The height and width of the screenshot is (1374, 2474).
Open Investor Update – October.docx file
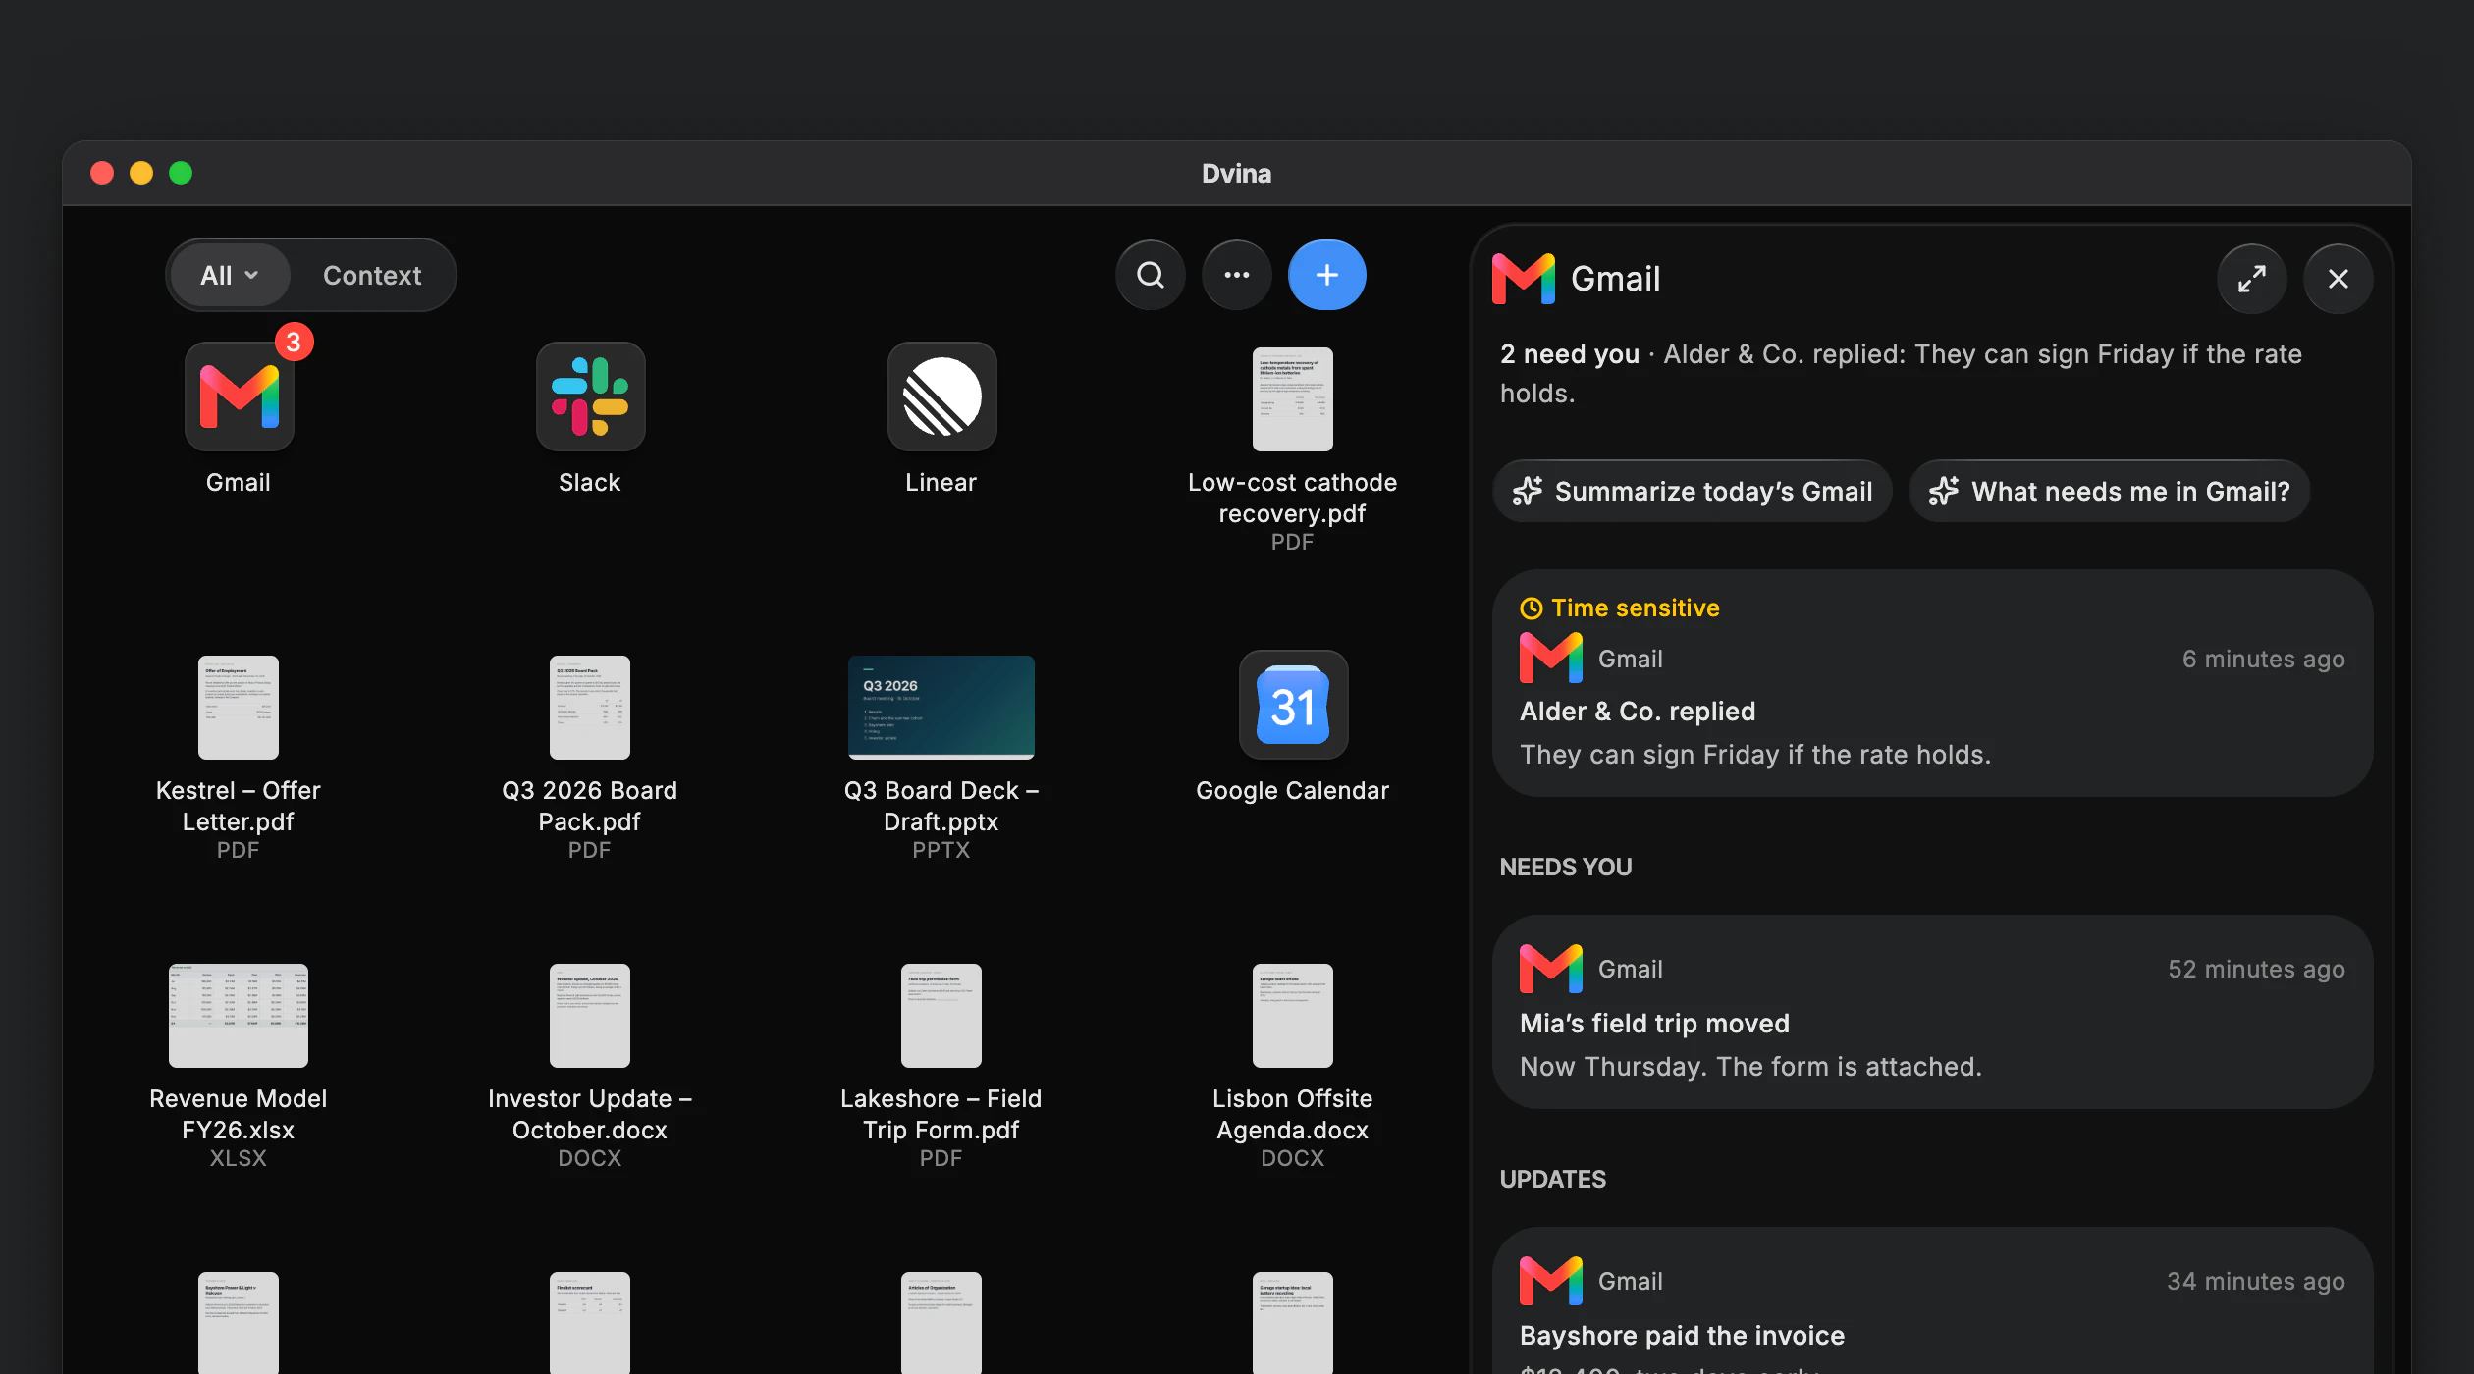pyautogui.click(x=590, y=1016)
